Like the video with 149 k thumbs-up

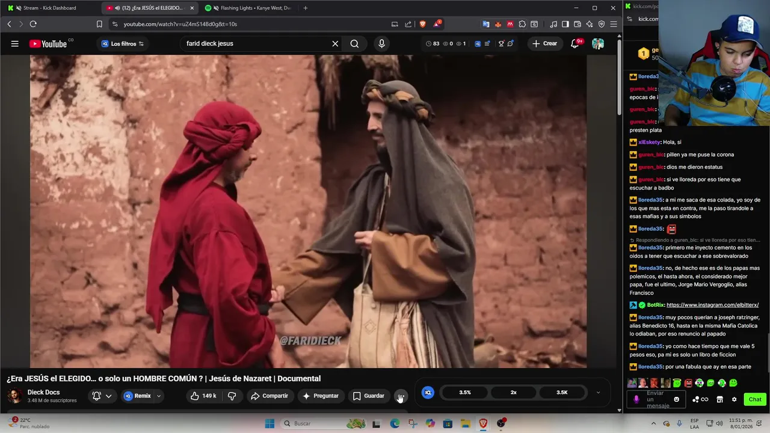tap(203, 396)
